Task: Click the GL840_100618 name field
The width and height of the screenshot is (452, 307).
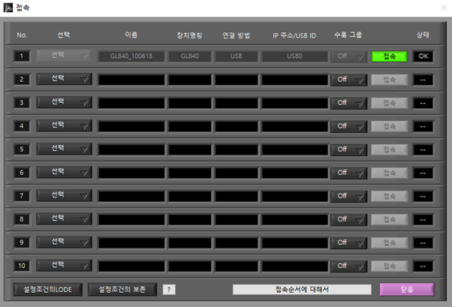Action: click(131, 56)
